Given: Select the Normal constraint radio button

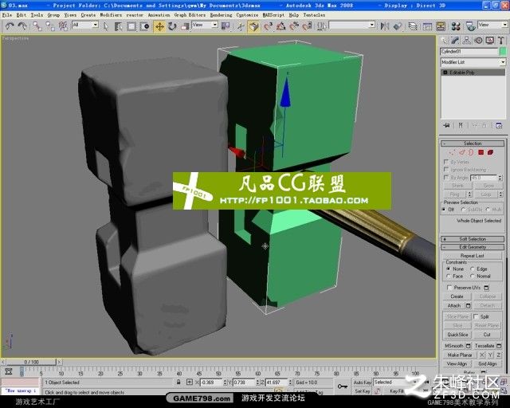Looking at the screenshot, I should tap(473, 276).
